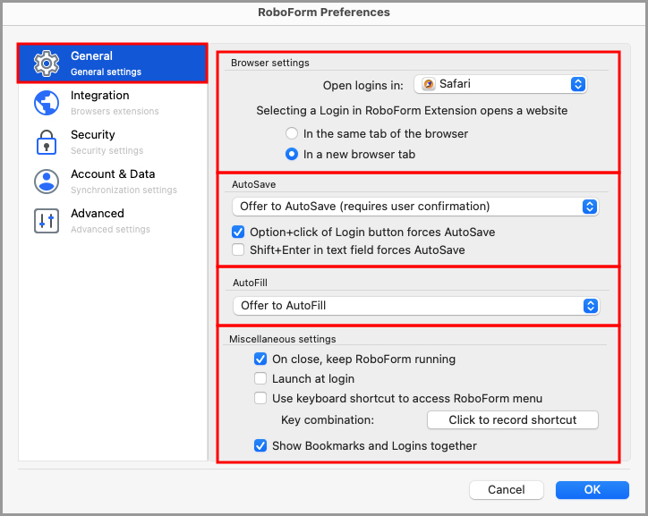Click the Safari compass icon in dropdown

(x=429, y=84)
